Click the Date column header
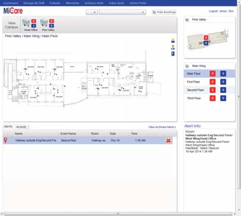 click(x=113, y=134)
